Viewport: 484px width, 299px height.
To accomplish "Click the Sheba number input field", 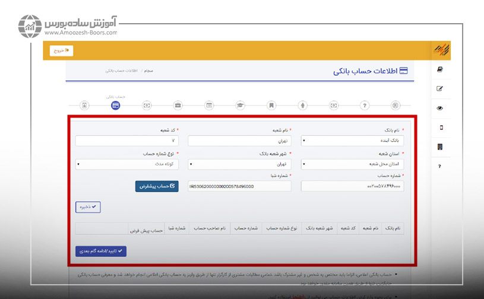I will tap(239, 186).
